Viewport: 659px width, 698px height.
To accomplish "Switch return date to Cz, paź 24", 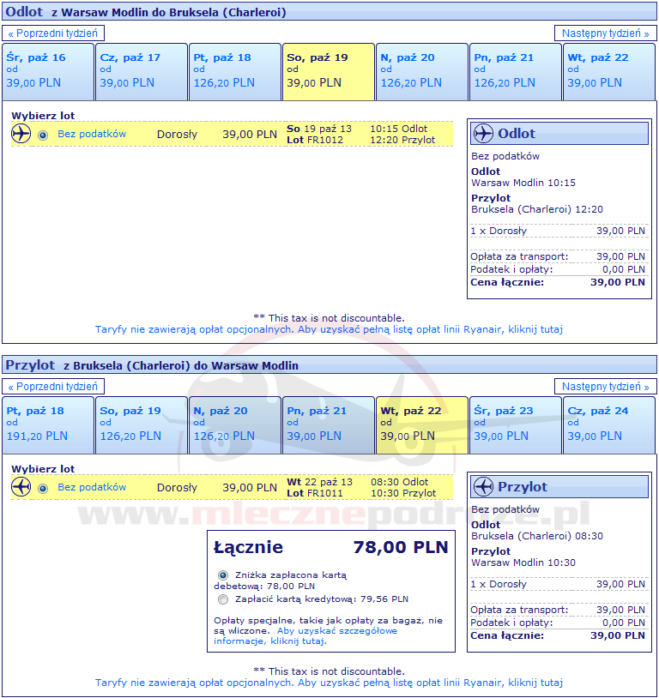I will [609, 424].
